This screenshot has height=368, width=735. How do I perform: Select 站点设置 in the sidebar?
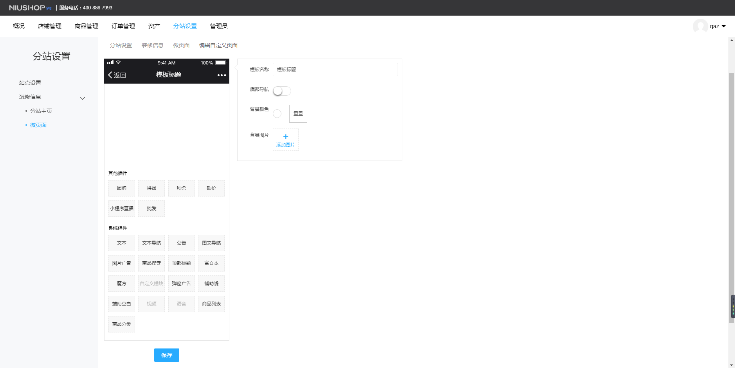(x=30, y=83)
